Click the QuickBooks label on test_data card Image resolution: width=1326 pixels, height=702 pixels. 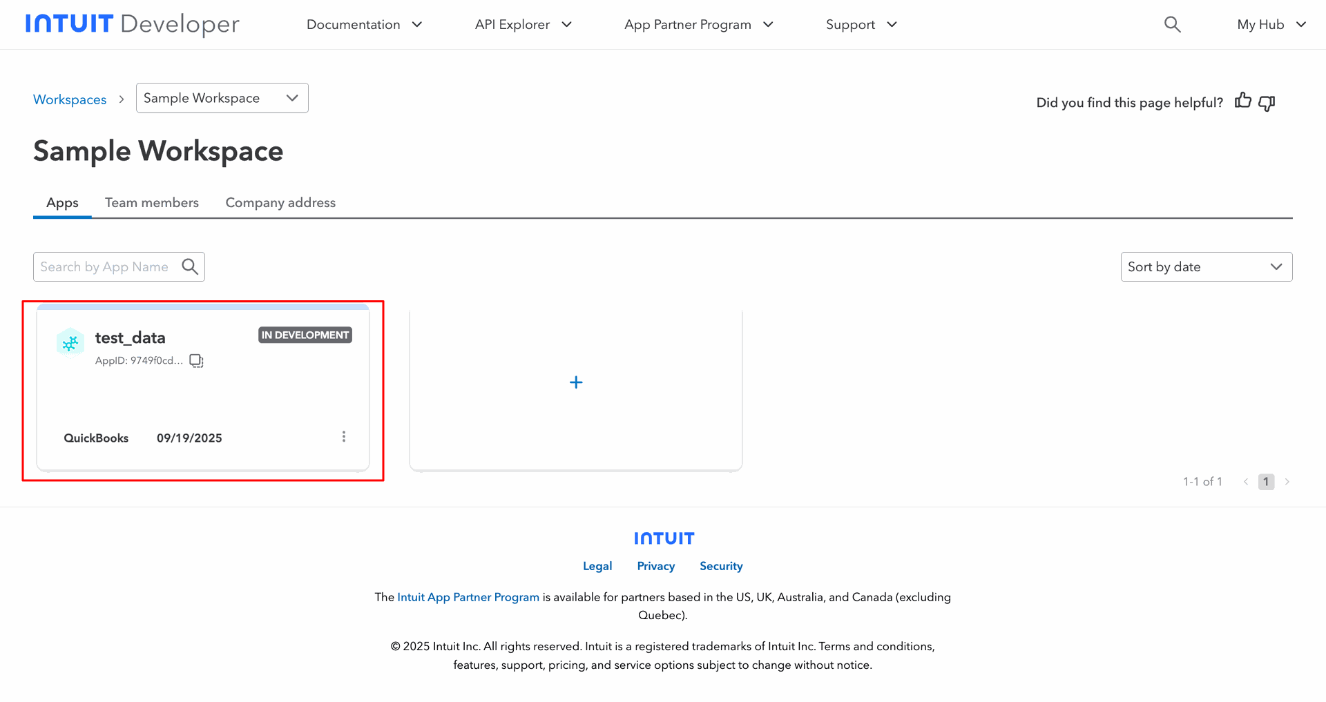tap(96, 438)
